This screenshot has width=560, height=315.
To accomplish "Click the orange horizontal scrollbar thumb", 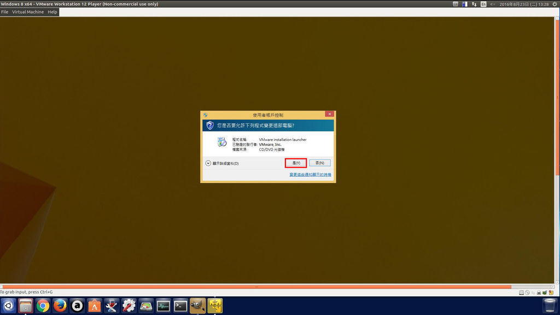I will (257, 287).
